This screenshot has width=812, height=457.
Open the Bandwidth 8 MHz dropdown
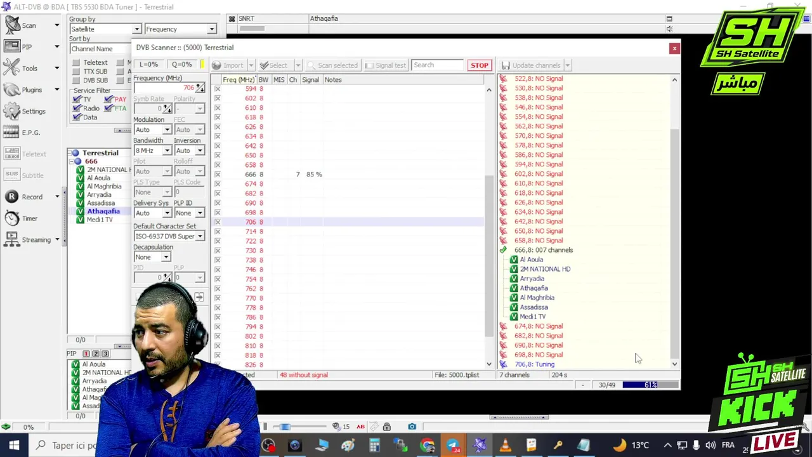click(152, 150)
